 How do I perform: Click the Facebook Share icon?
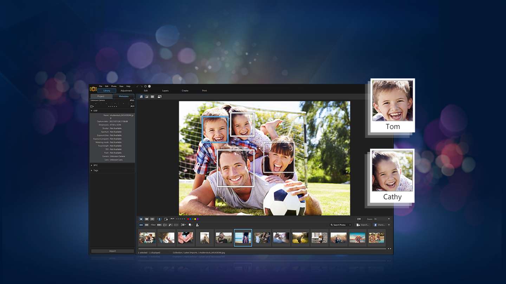click(375, 225)
